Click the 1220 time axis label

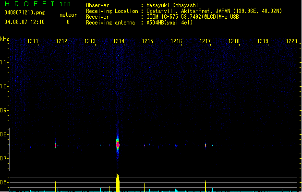click(291, 41)
